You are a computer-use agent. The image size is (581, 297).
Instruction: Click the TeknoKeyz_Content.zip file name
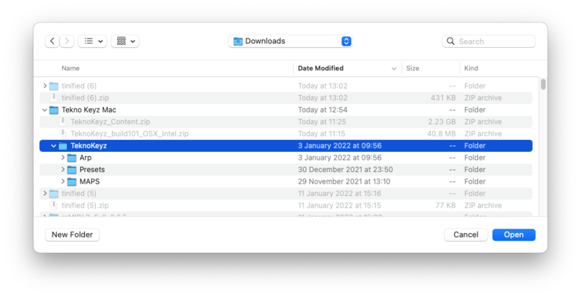click(110, 122)
